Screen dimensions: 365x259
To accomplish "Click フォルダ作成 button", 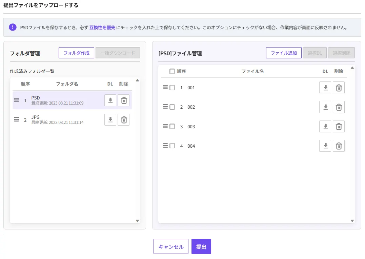I will pyautogui.click(x=76, y=53).
